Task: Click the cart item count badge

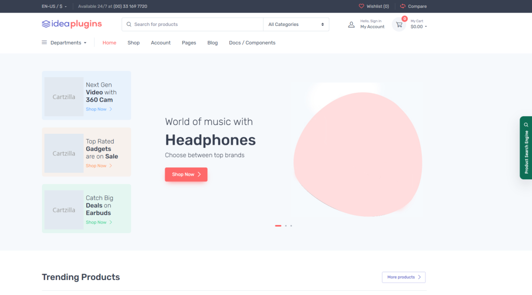Action: point(404,19)
